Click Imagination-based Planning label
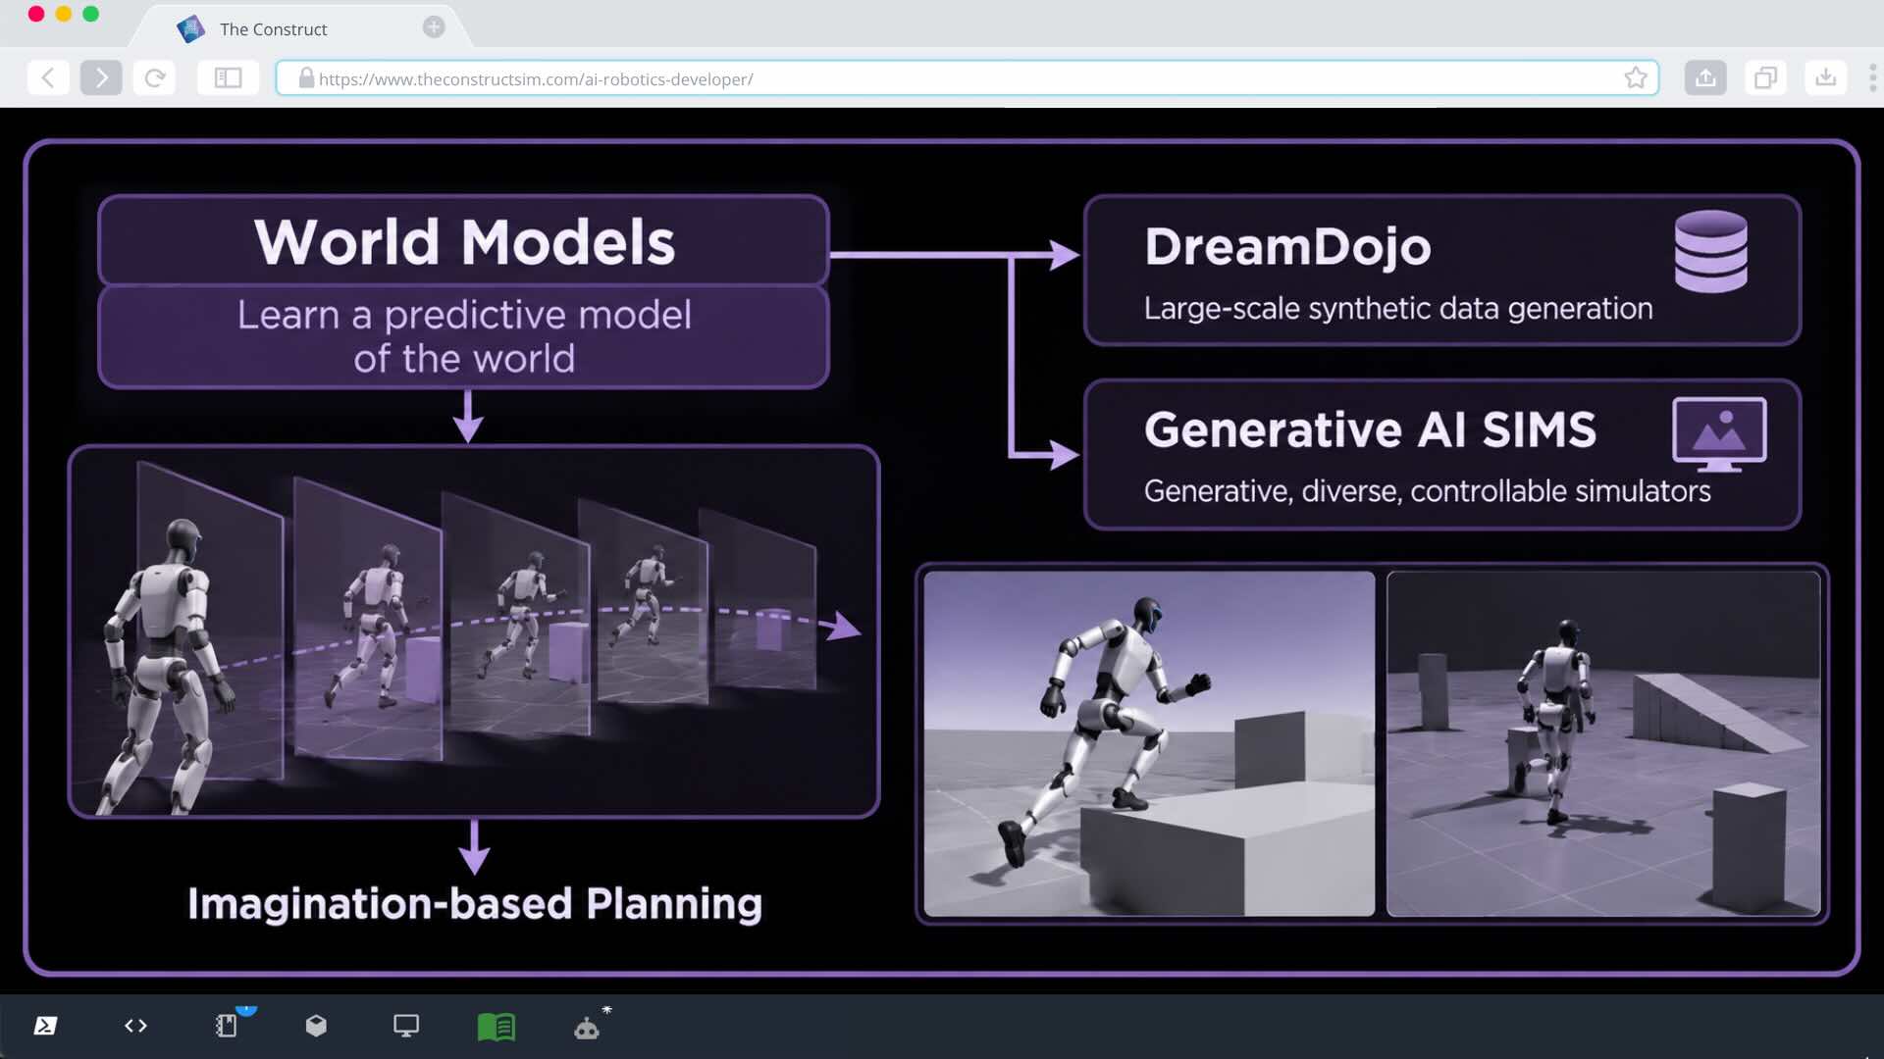The height and width of the screenshot is (1059, 1884). click(475, 903)
